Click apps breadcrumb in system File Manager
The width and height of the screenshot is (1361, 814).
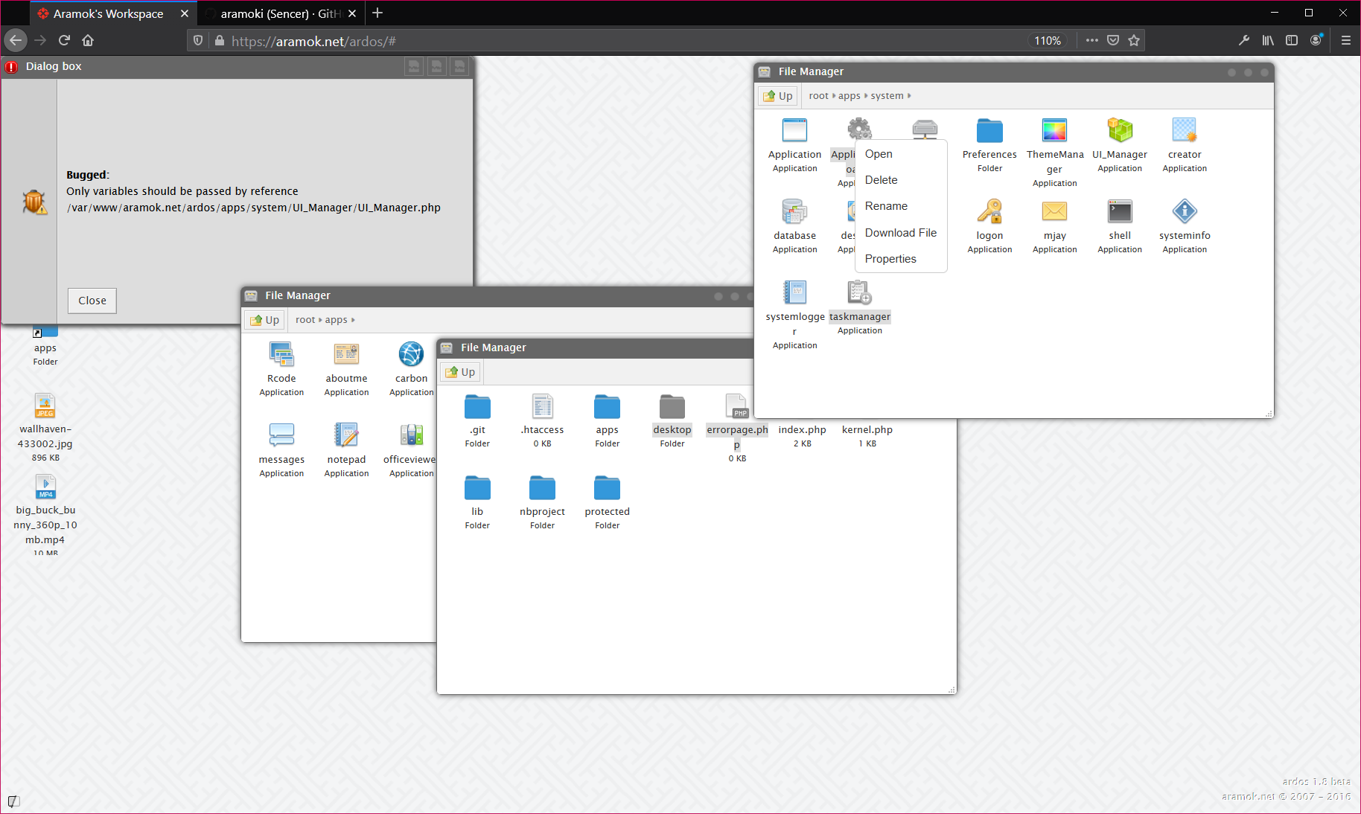pos(849,96)
